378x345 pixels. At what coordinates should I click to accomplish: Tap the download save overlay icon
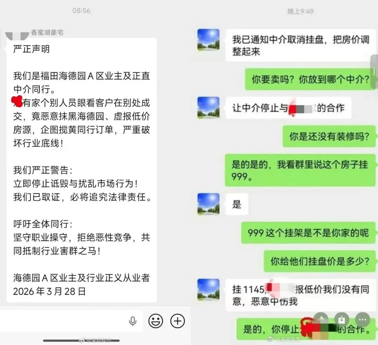click(x=342, y=320)
